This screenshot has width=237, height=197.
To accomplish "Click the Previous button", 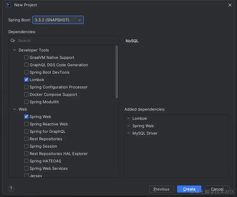I will (x=161, y=189).
